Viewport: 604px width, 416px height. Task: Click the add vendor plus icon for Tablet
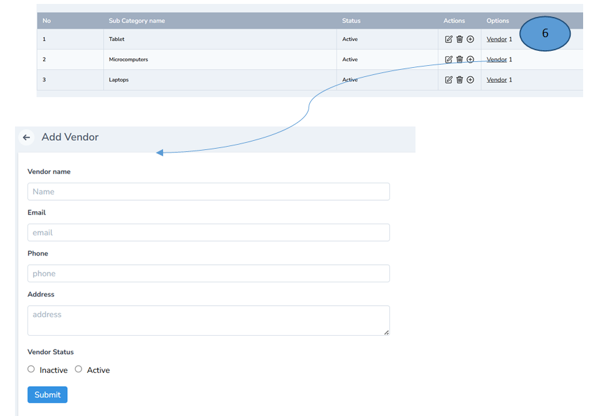pos(470,39)
